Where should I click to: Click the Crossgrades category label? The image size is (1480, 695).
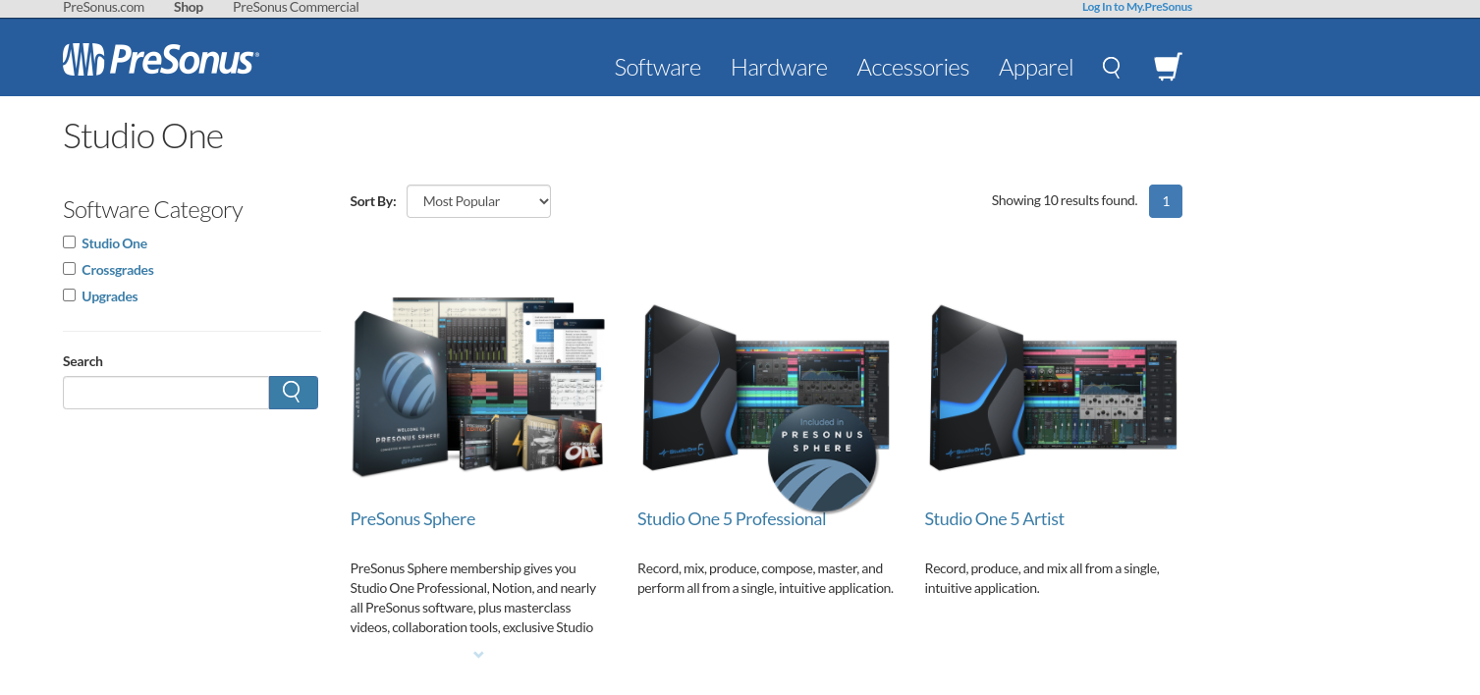(x=118, y=270)
